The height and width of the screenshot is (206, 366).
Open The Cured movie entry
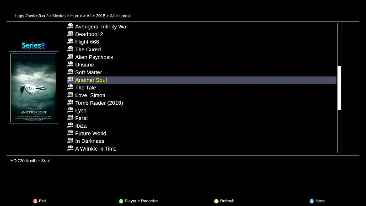(88, 49)
